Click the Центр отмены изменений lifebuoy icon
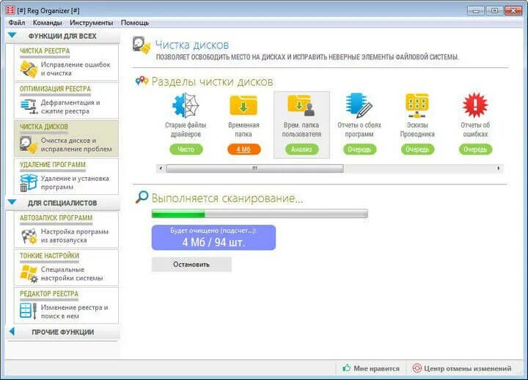Image resolution: width=528 pixels, height=380 pixels. 417,368
